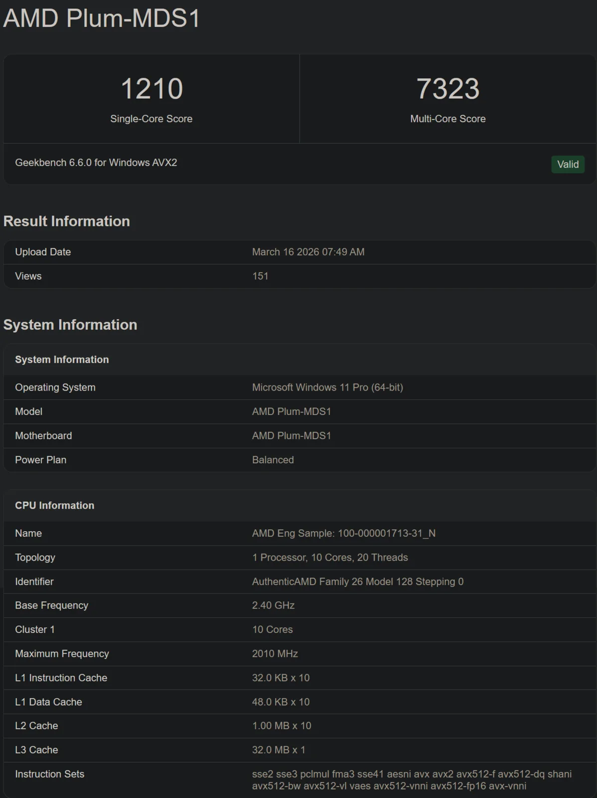The height and width of the screenshot is (798, 597).
Task: Click the L3 Cache value 32.0 MB
Action: click(x=279, y=750)
